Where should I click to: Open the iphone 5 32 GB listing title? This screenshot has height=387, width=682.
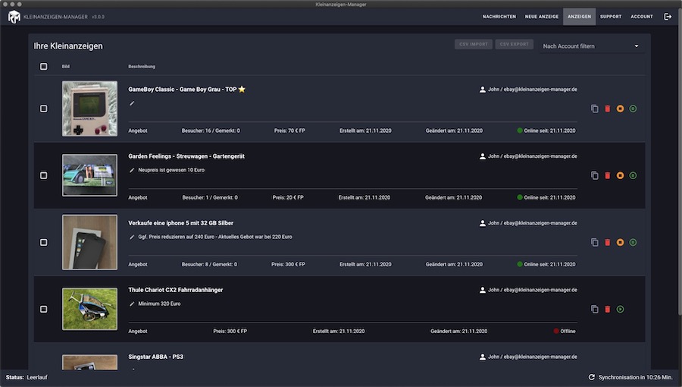click(180, 223)
